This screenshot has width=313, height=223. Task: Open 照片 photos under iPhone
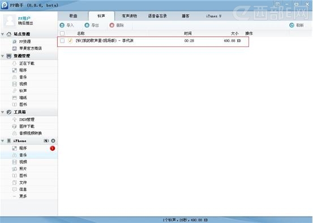(29, 169)
